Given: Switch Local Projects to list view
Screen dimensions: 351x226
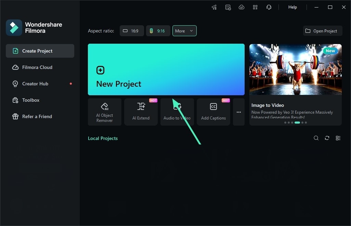Looking at the screenshot, I should 338,138.
